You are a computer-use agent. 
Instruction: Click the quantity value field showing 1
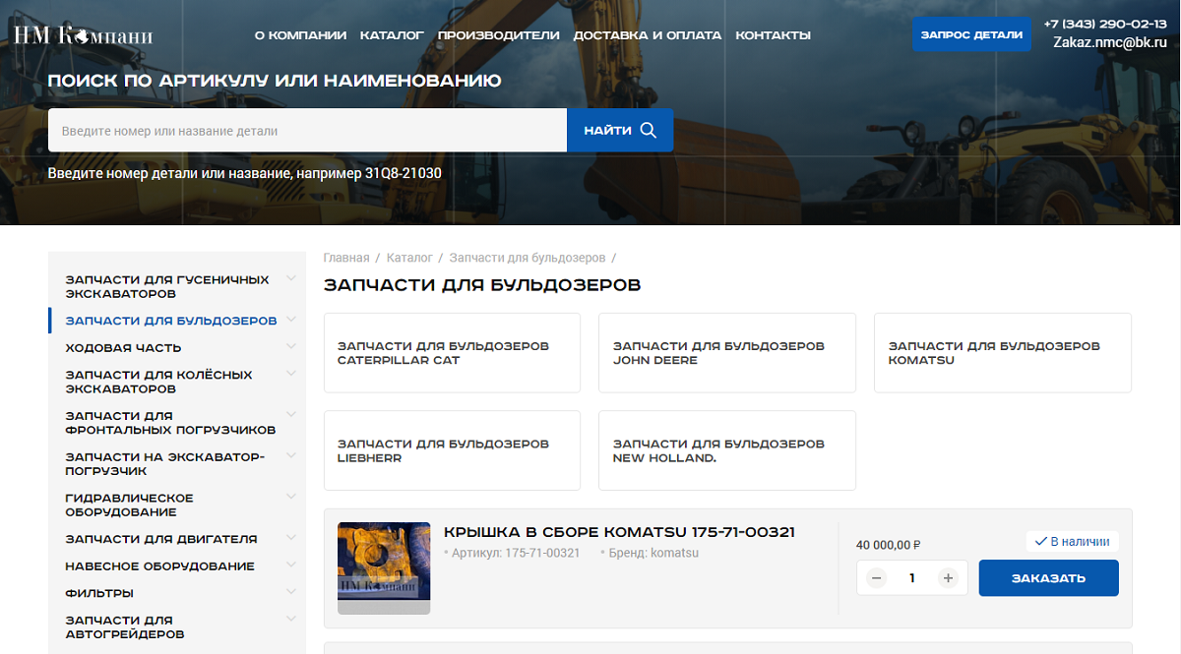[x=912, y=578]
